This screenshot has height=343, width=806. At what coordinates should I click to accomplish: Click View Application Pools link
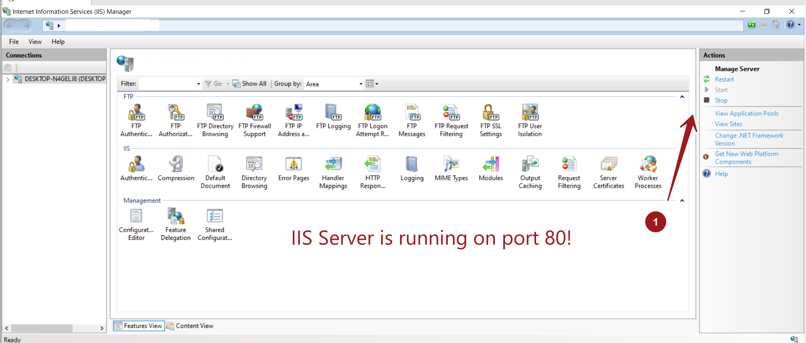746,113
